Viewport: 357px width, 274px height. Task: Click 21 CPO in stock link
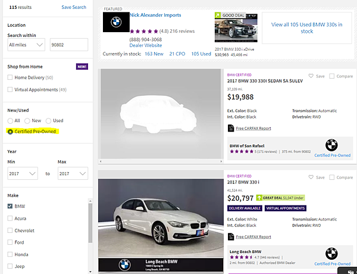pos(177,54)
